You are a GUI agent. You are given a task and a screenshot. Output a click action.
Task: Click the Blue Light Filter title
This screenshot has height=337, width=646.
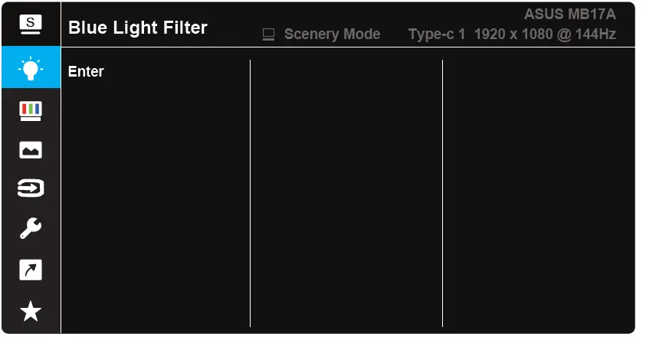click(138, 28)
